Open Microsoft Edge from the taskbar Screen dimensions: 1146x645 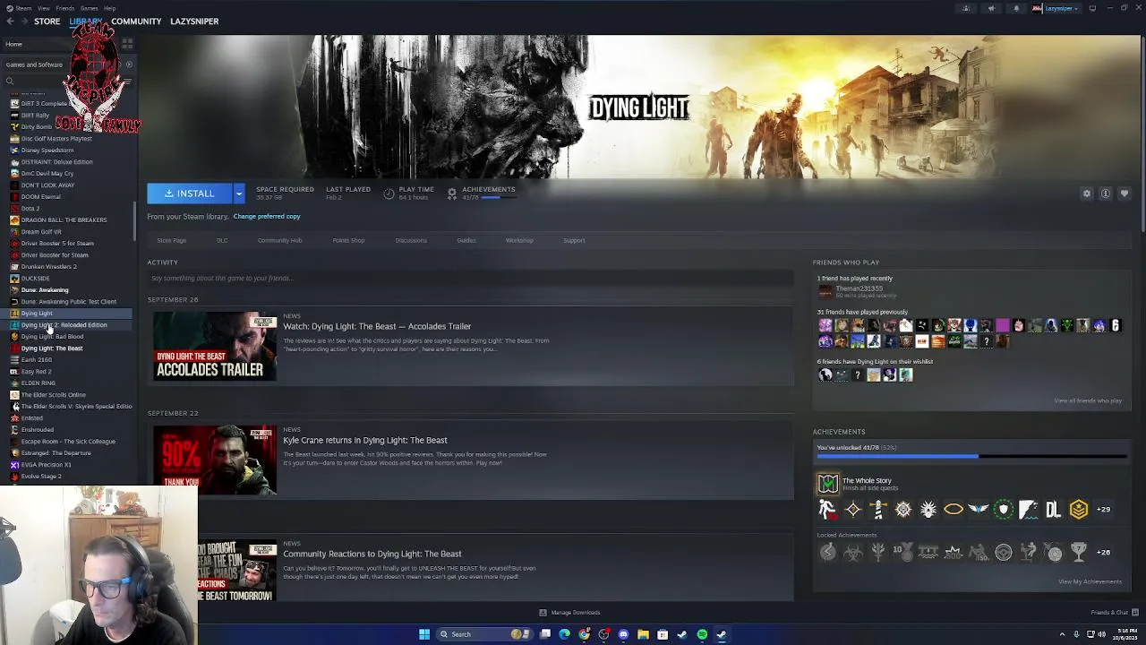(x=564, y=634)
